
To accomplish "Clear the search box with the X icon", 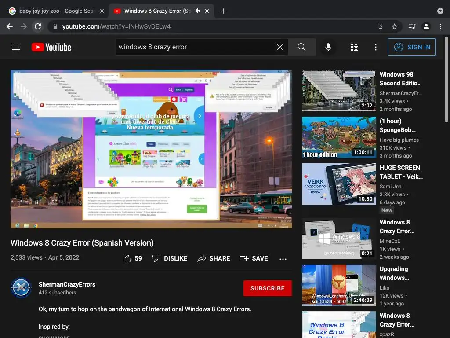I will 280,47.
